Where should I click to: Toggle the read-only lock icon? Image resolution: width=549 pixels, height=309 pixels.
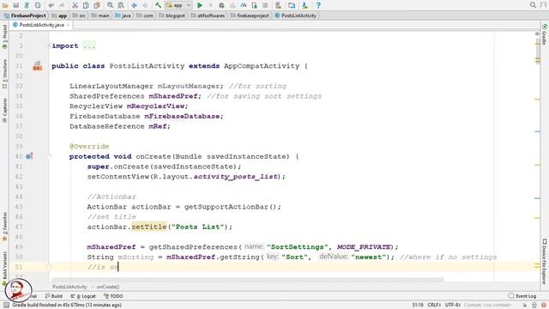525,306
